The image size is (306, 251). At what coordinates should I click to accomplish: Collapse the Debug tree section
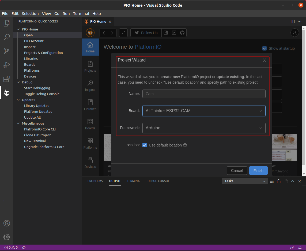(x=18, y=82)
